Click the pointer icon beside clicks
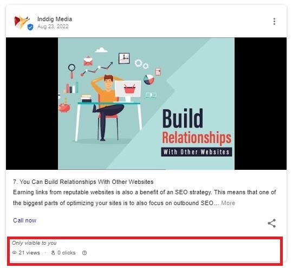292x268 pixels. pos(53,253)
